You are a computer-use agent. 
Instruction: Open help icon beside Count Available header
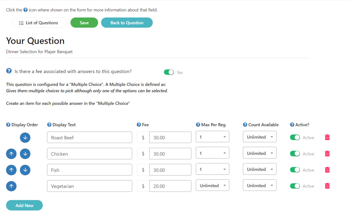[x=245, y=125]
